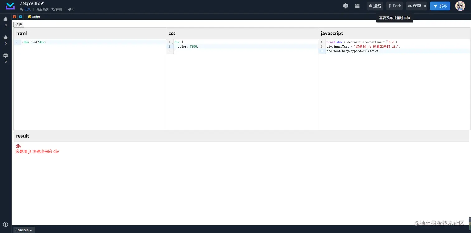
Task: Click the 'color: #f00;' line in css editor
Action: point(188,46)
